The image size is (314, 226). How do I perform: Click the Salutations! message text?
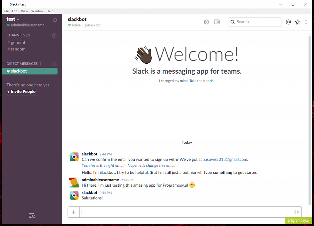pos(92,198)
